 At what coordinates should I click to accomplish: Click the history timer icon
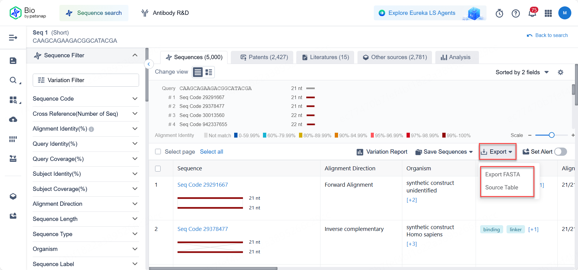point(499,13)
